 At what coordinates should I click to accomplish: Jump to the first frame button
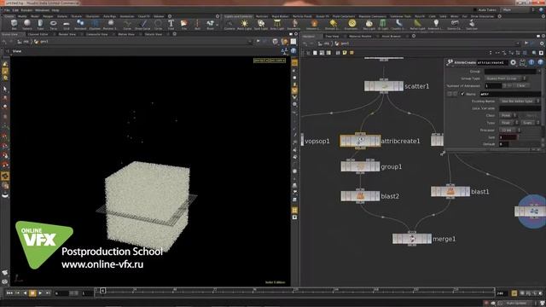[9, 293]
